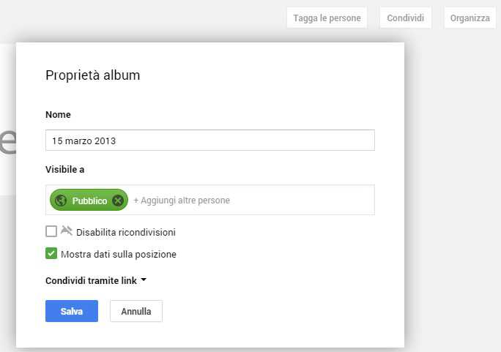Click the Nome field label
Viewport: 501px width, 352px height.
pos(58,115)
